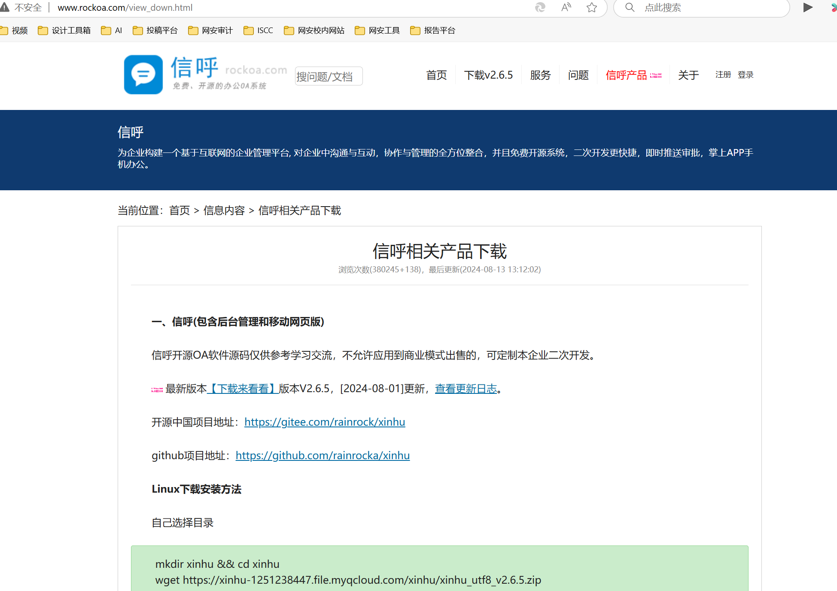Click heading Linux下载安装方法
The image size is (837, 591).
[196, 489]
